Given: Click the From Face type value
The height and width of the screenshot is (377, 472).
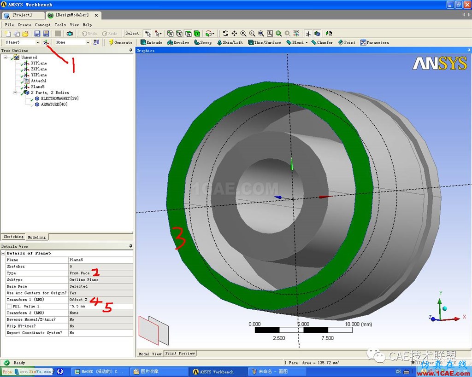Looking at the screenshot, I should [79, 273].
